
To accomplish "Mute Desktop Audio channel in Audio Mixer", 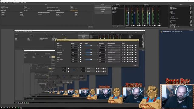I will pyautogui.click(x=139, y=25).
